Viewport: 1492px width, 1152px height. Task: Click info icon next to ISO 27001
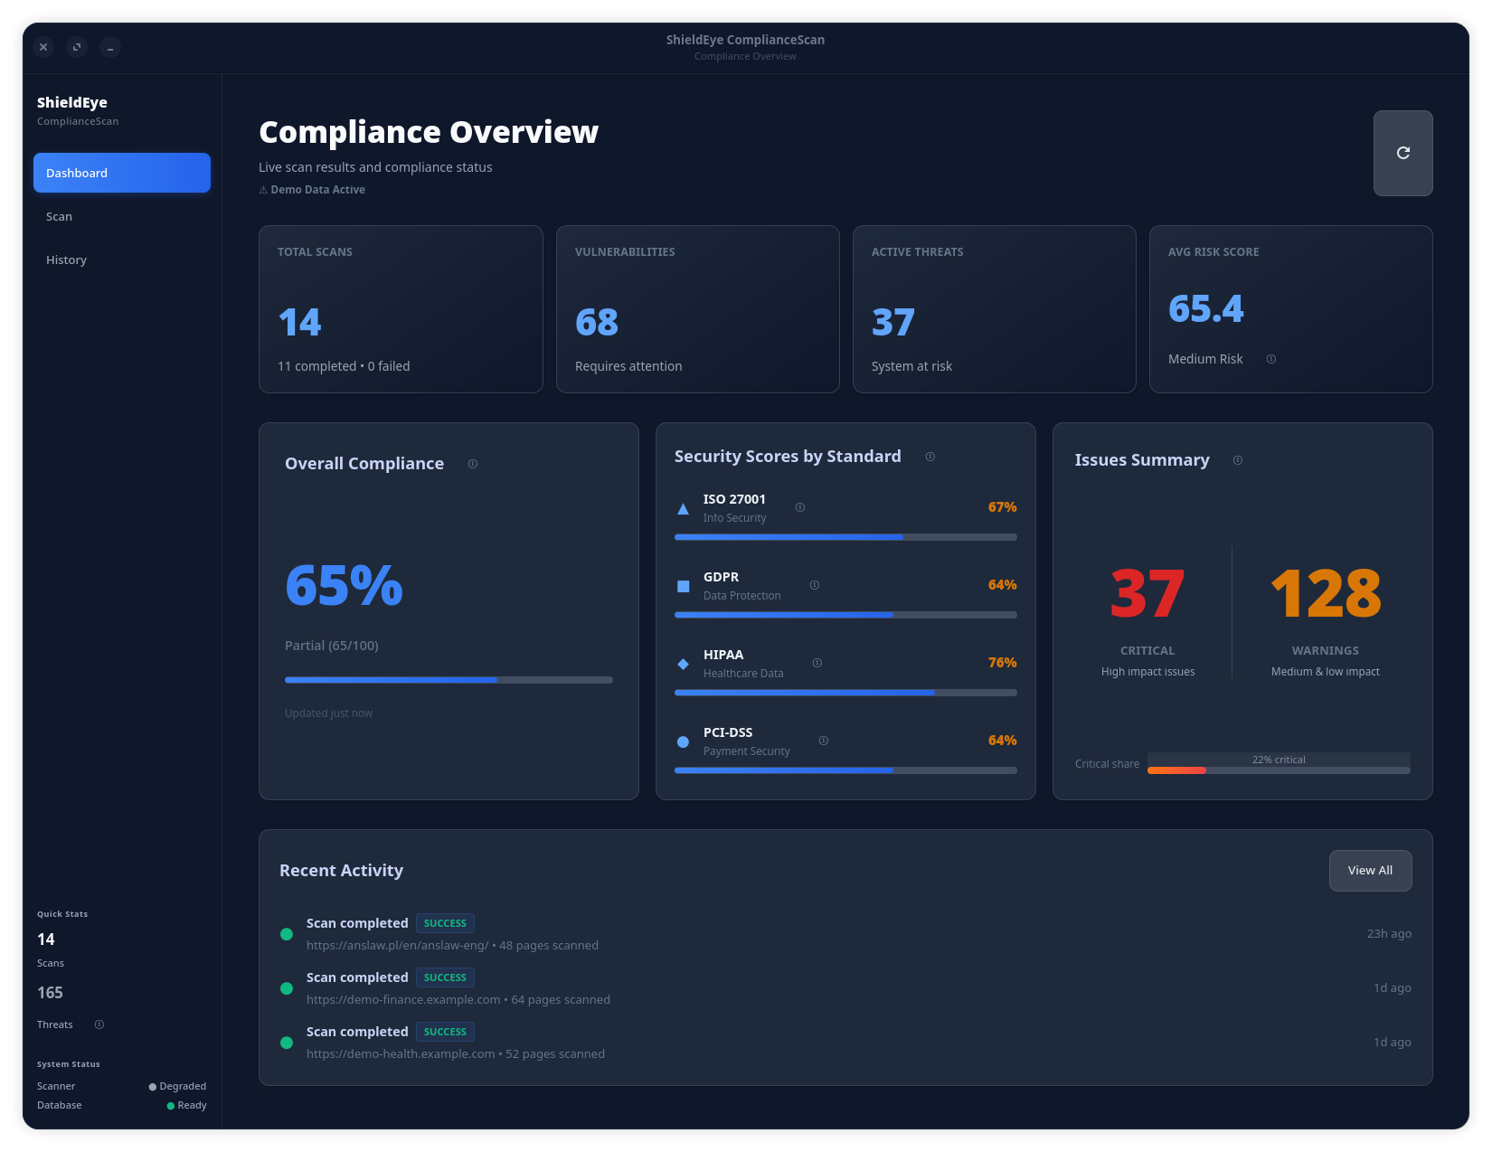[800, 507]
